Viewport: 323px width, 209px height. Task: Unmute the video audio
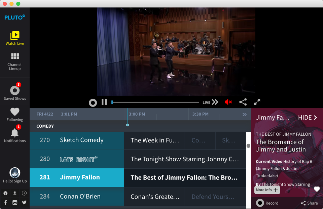click(228, 102)
